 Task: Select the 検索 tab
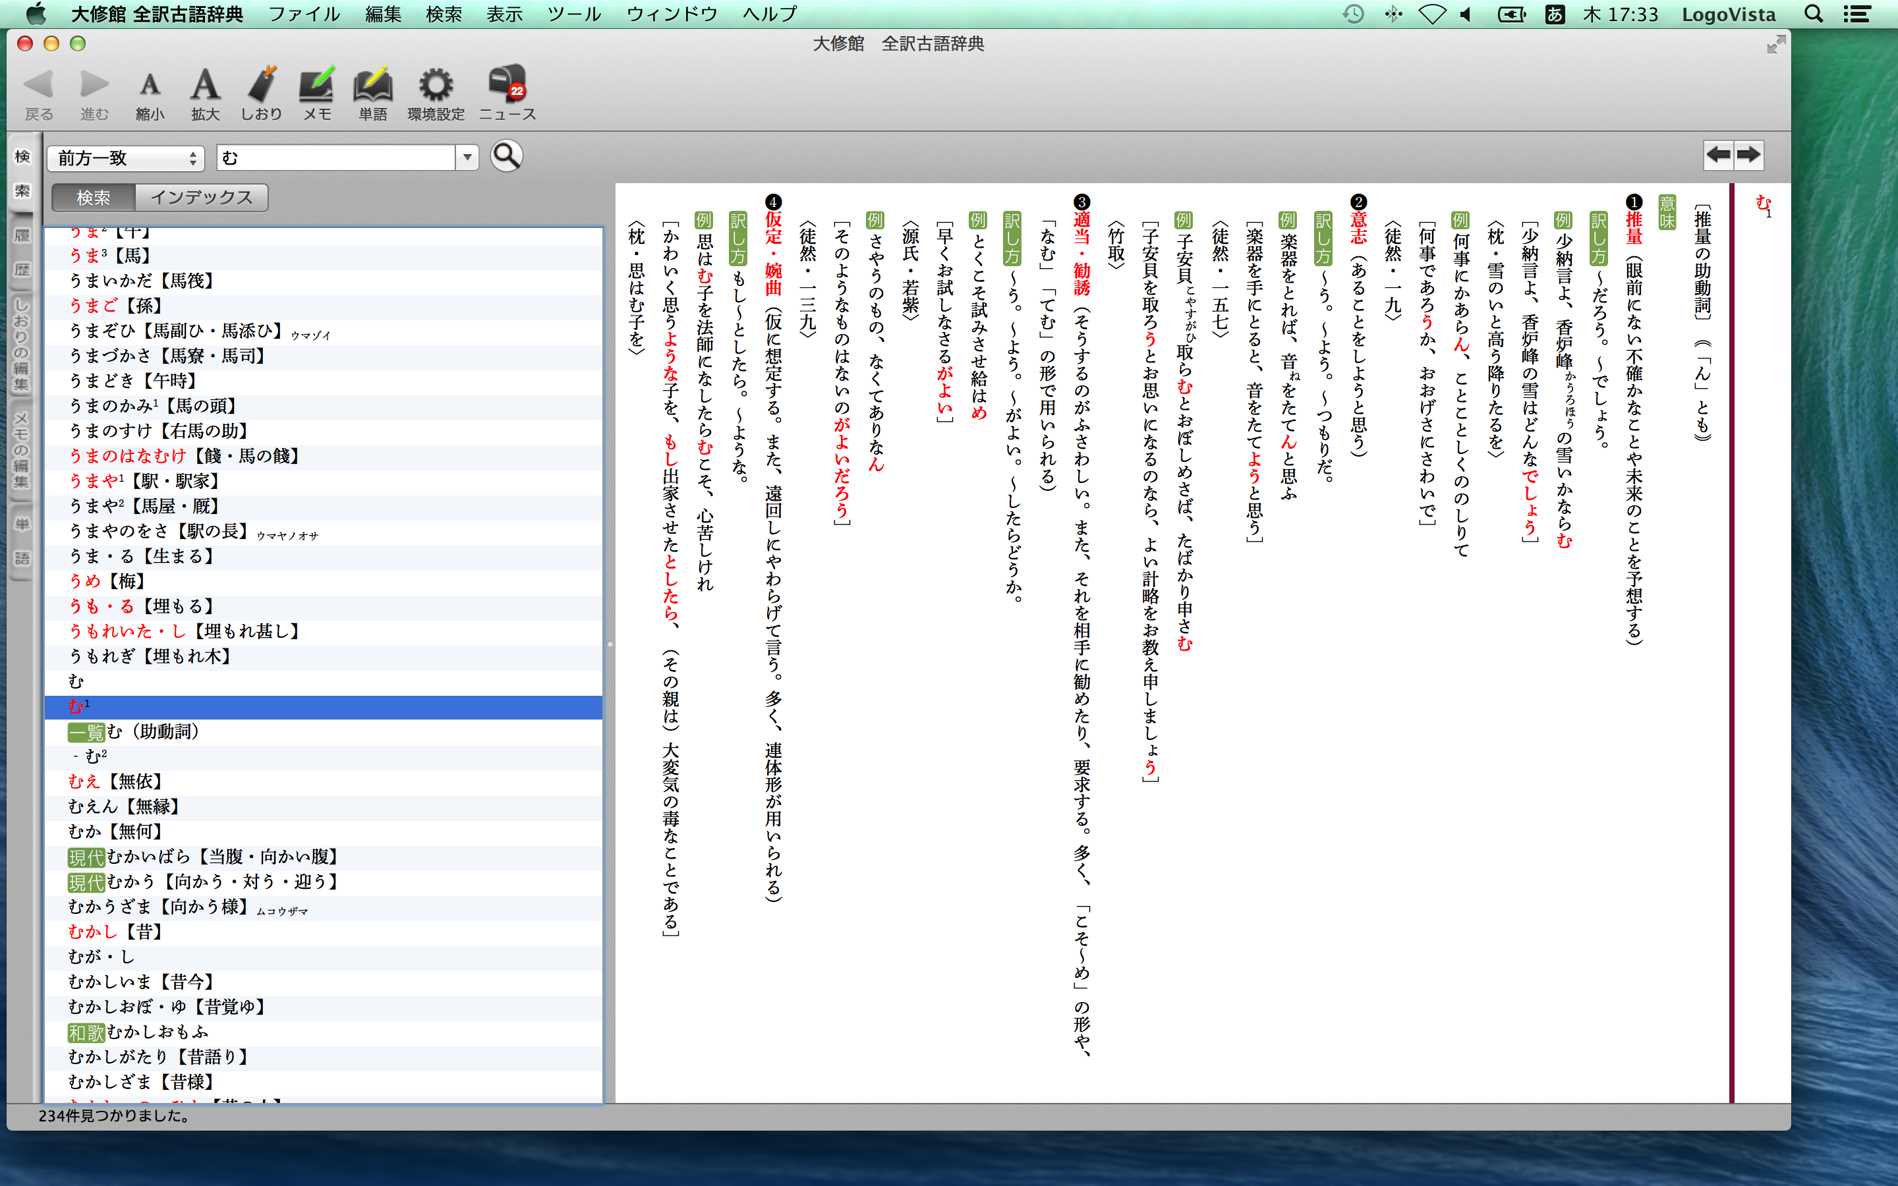[94, 198]
